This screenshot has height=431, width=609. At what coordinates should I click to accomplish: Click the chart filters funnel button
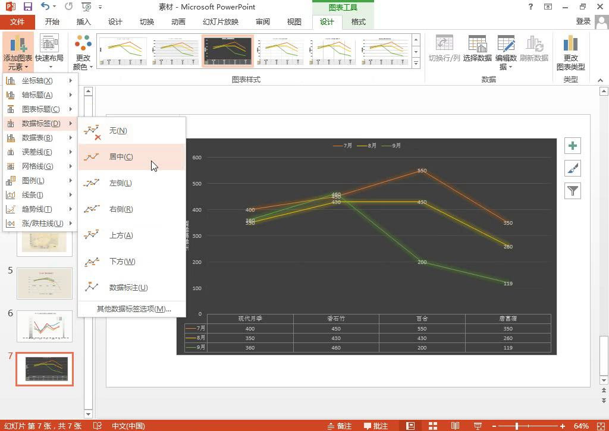pos(573,191)
